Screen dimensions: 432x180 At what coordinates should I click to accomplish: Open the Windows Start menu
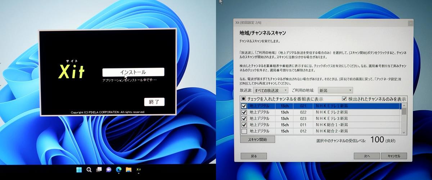coord(79,170)
